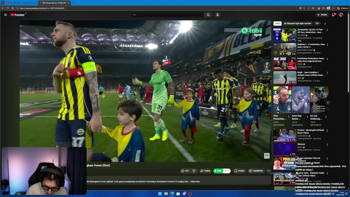Open the tab search dropdown arrow
This screenshot has height=197, width=350.
pos(2,3)
